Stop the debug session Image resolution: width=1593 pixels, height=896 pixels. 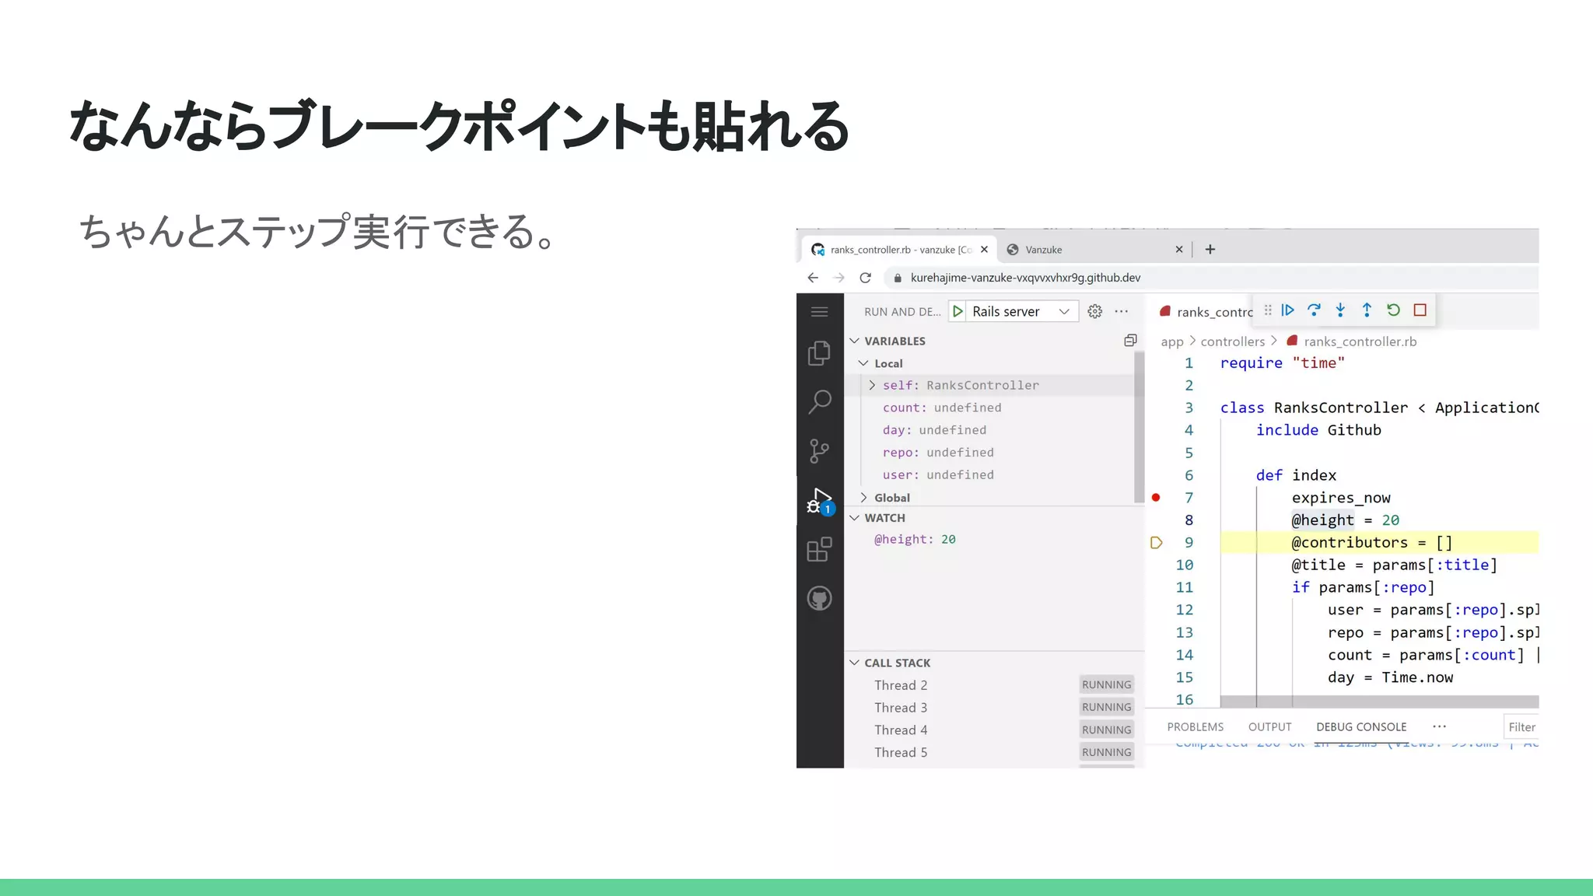point(1420,310)
